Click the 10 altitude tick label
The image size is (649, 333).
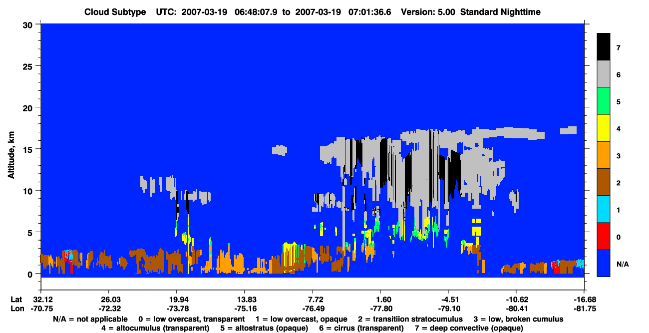pyautogui.click(x=29, y=191)
